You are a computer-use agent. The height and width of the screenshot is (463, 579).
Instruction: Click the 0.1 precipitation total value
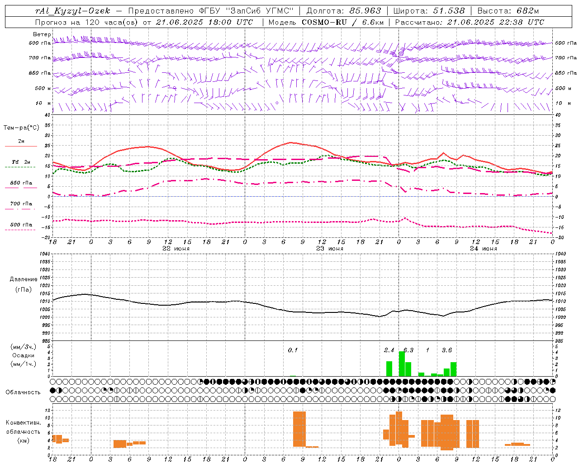pyautogui.click(x=293, y=350)
